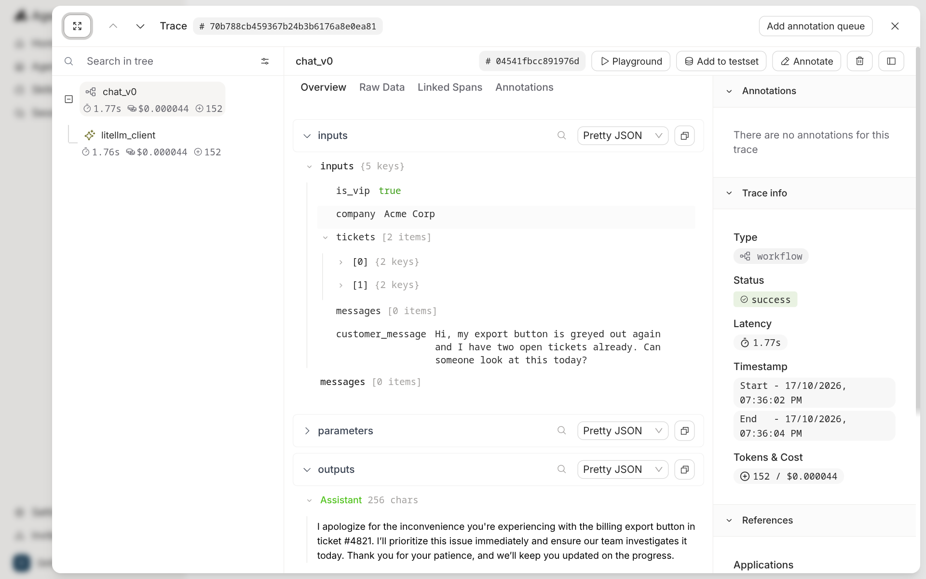Focus the Search in tree field
This screenshot has width=926, height=579.
[169, 61]
